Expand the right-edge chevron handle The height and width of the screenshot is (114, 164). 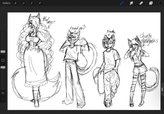pyautogui.click(x=162, y=89)
